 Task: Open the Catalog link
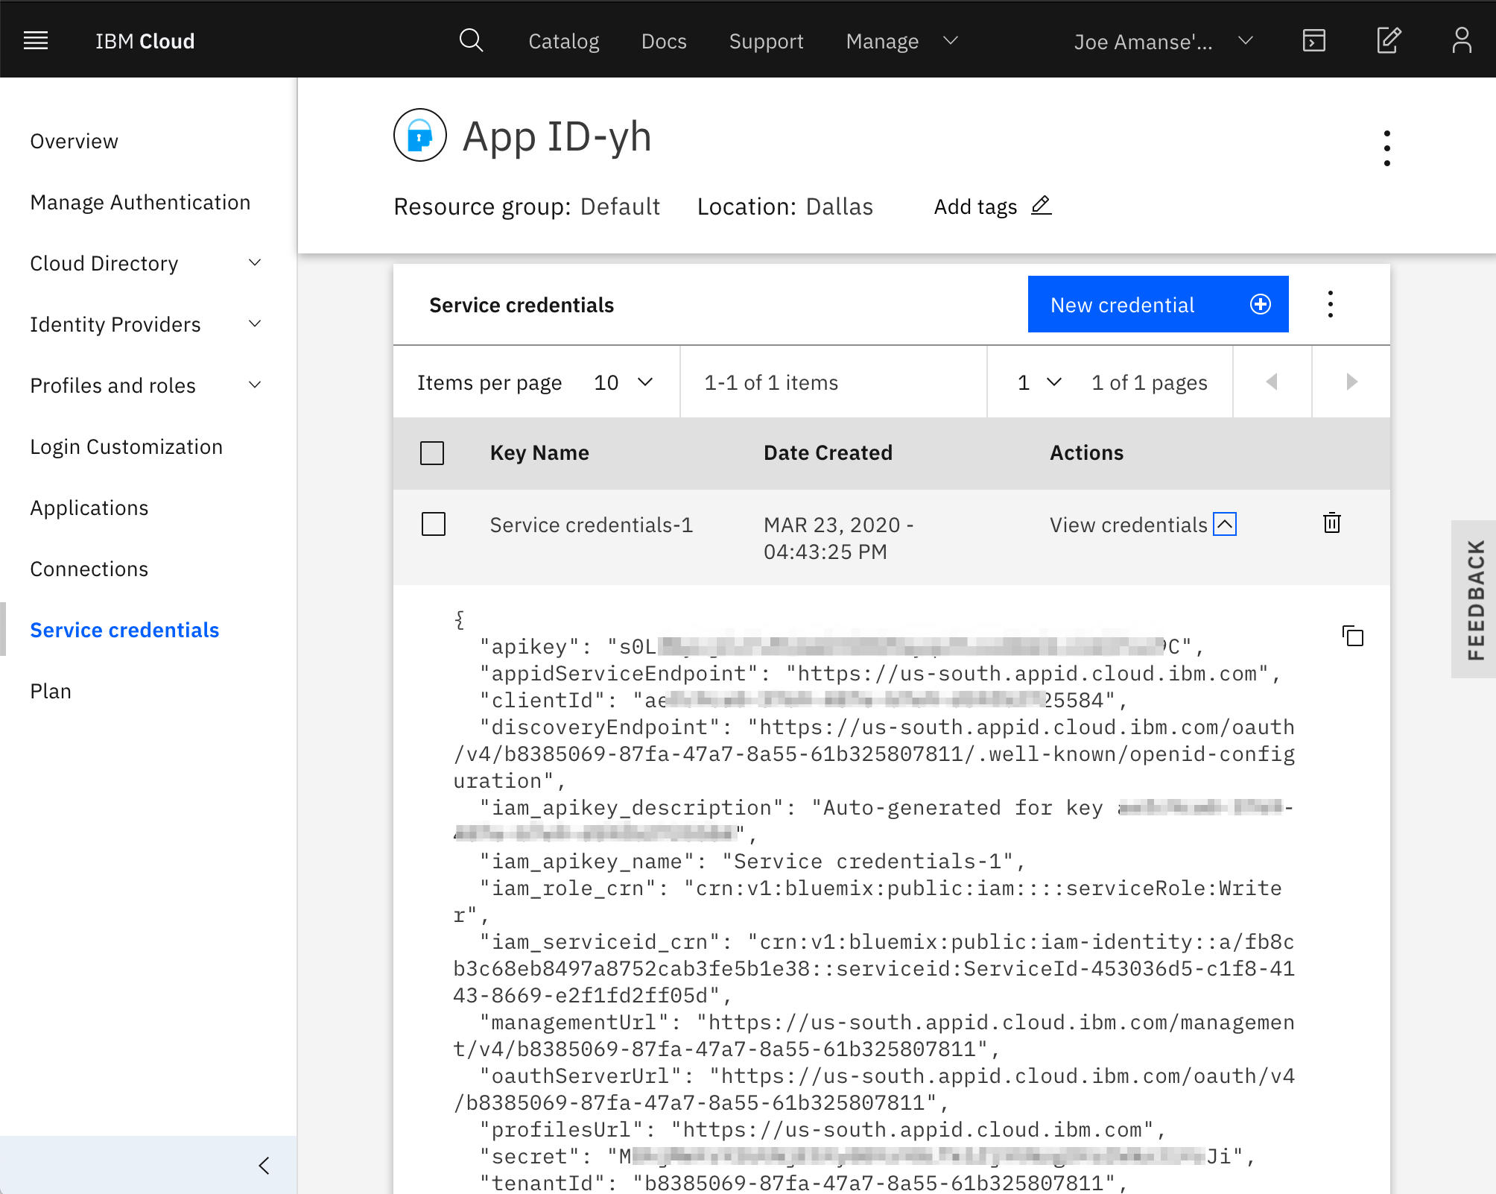tap(563, 41)
